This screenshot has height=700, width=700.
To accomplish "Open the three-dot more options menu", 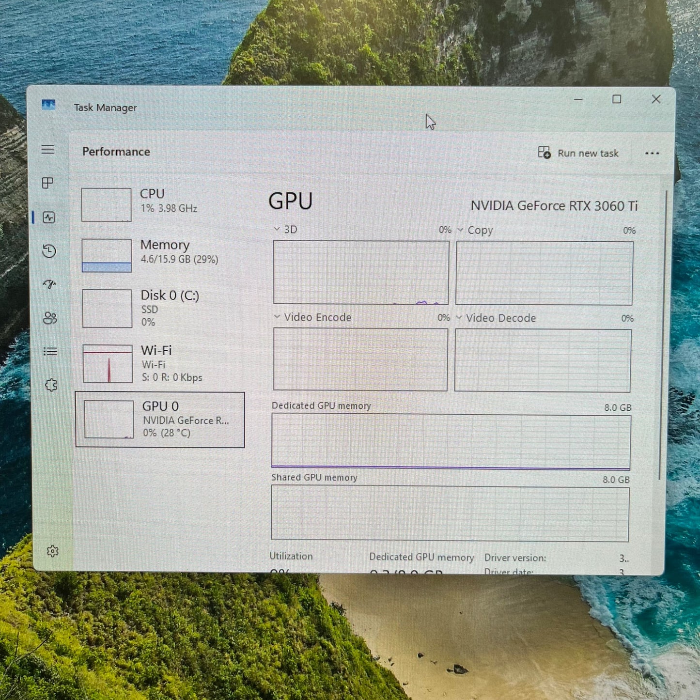I will tap(652, 154).
